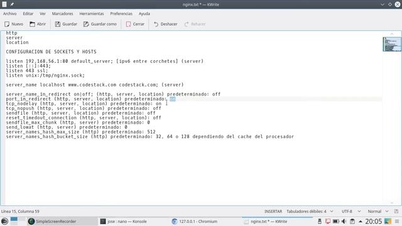This screenshot has height=226, width=402.
Task: Click the pin window icon in title bar
Action: pos(12,4)
